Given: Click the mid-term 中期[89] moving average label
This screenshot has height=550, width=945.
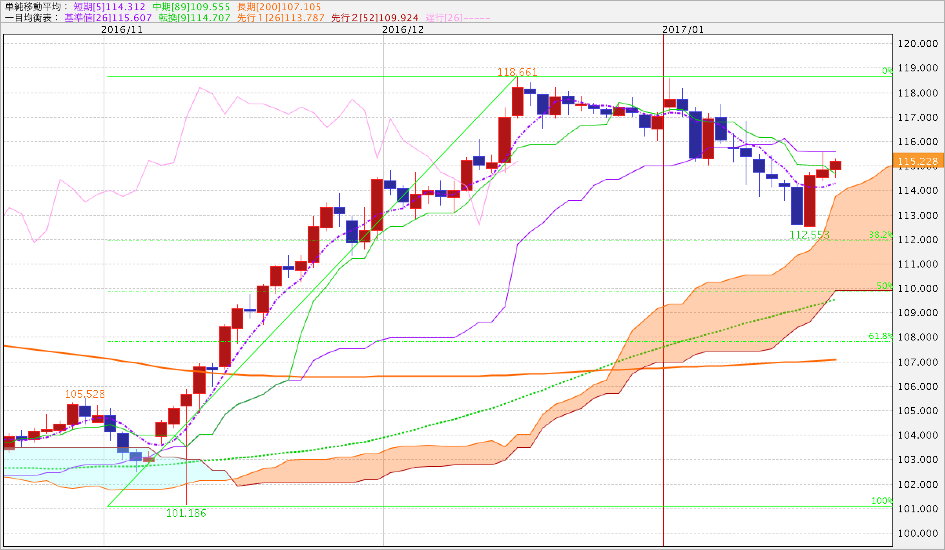Looking at the screenshot, I should [191, 7].
